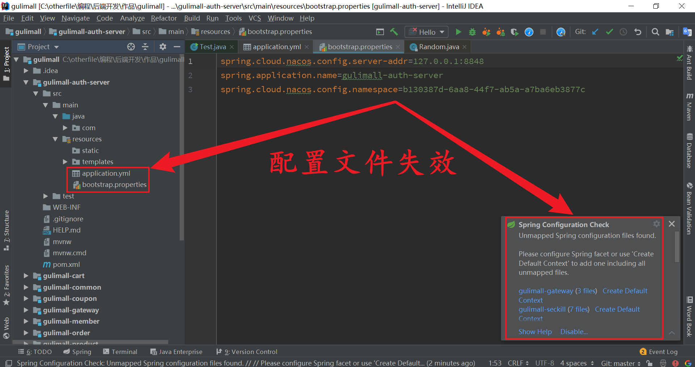
Task: Revert changes with rollback arrow icon
Action: coord(638,32)
